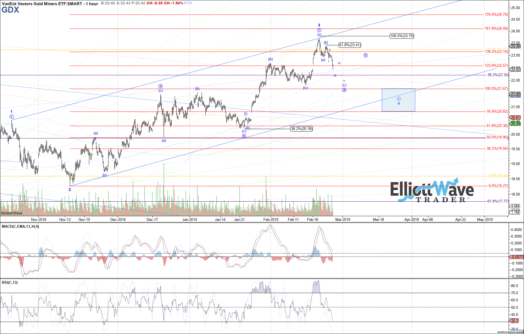The height and width of the screenshot is (334, 524).
Task: Select the 161.8%(24.09) Fibonacci label
Action: [496, 29]
